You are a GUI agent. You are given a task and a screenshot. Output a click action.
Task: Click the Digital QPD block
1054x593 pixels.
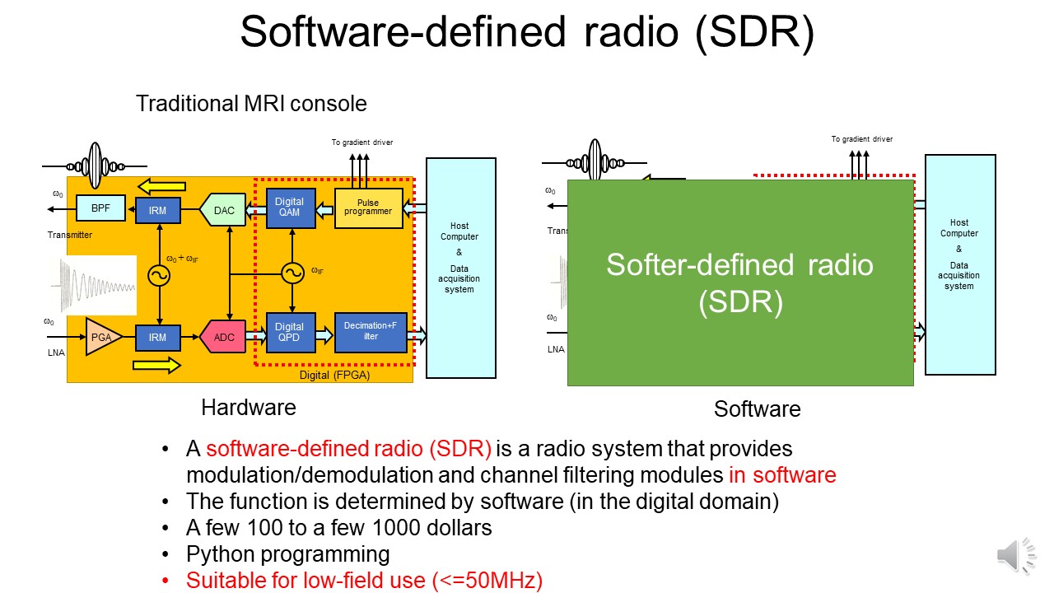290,333
